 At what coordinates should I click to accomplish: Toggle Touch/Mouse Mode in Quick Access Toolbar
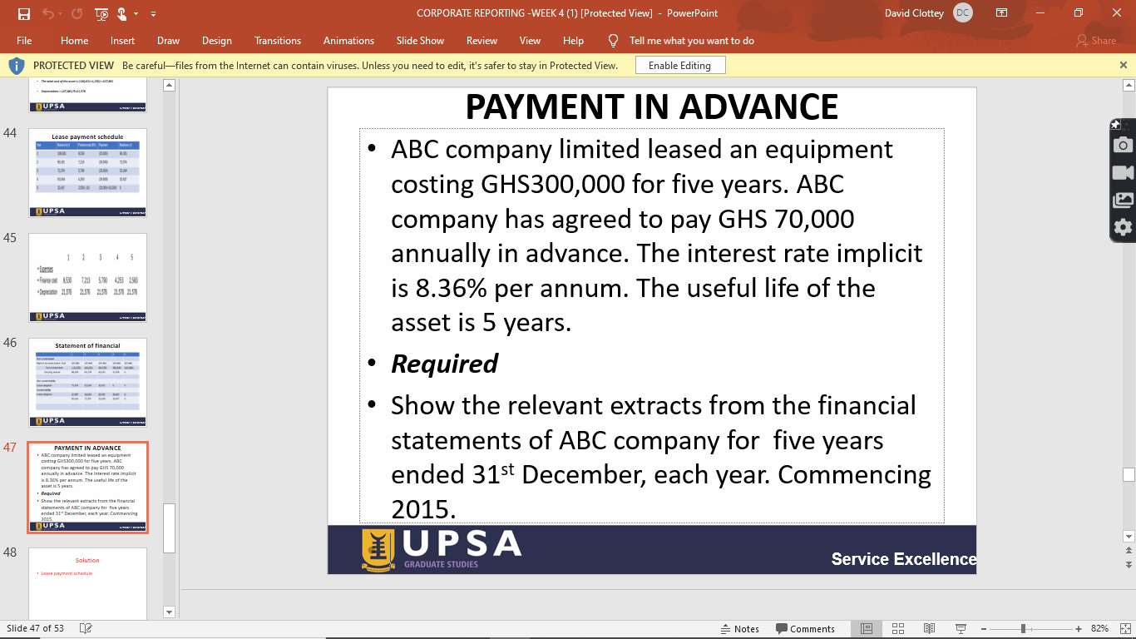pyautogui.click(x=123, y=12)
